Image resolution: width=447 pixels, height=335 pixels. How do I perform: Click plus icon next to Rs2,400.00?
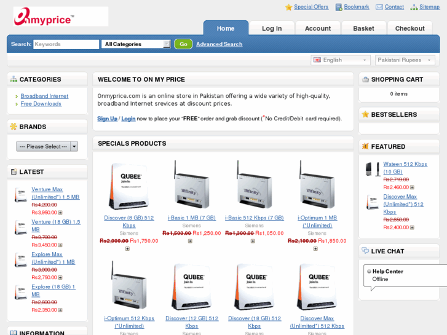412,227
